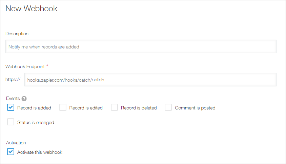This screenshot has width=286, height=164.
Task: Click the "Comment is posted" label text
Action: (x=195, y=108)
